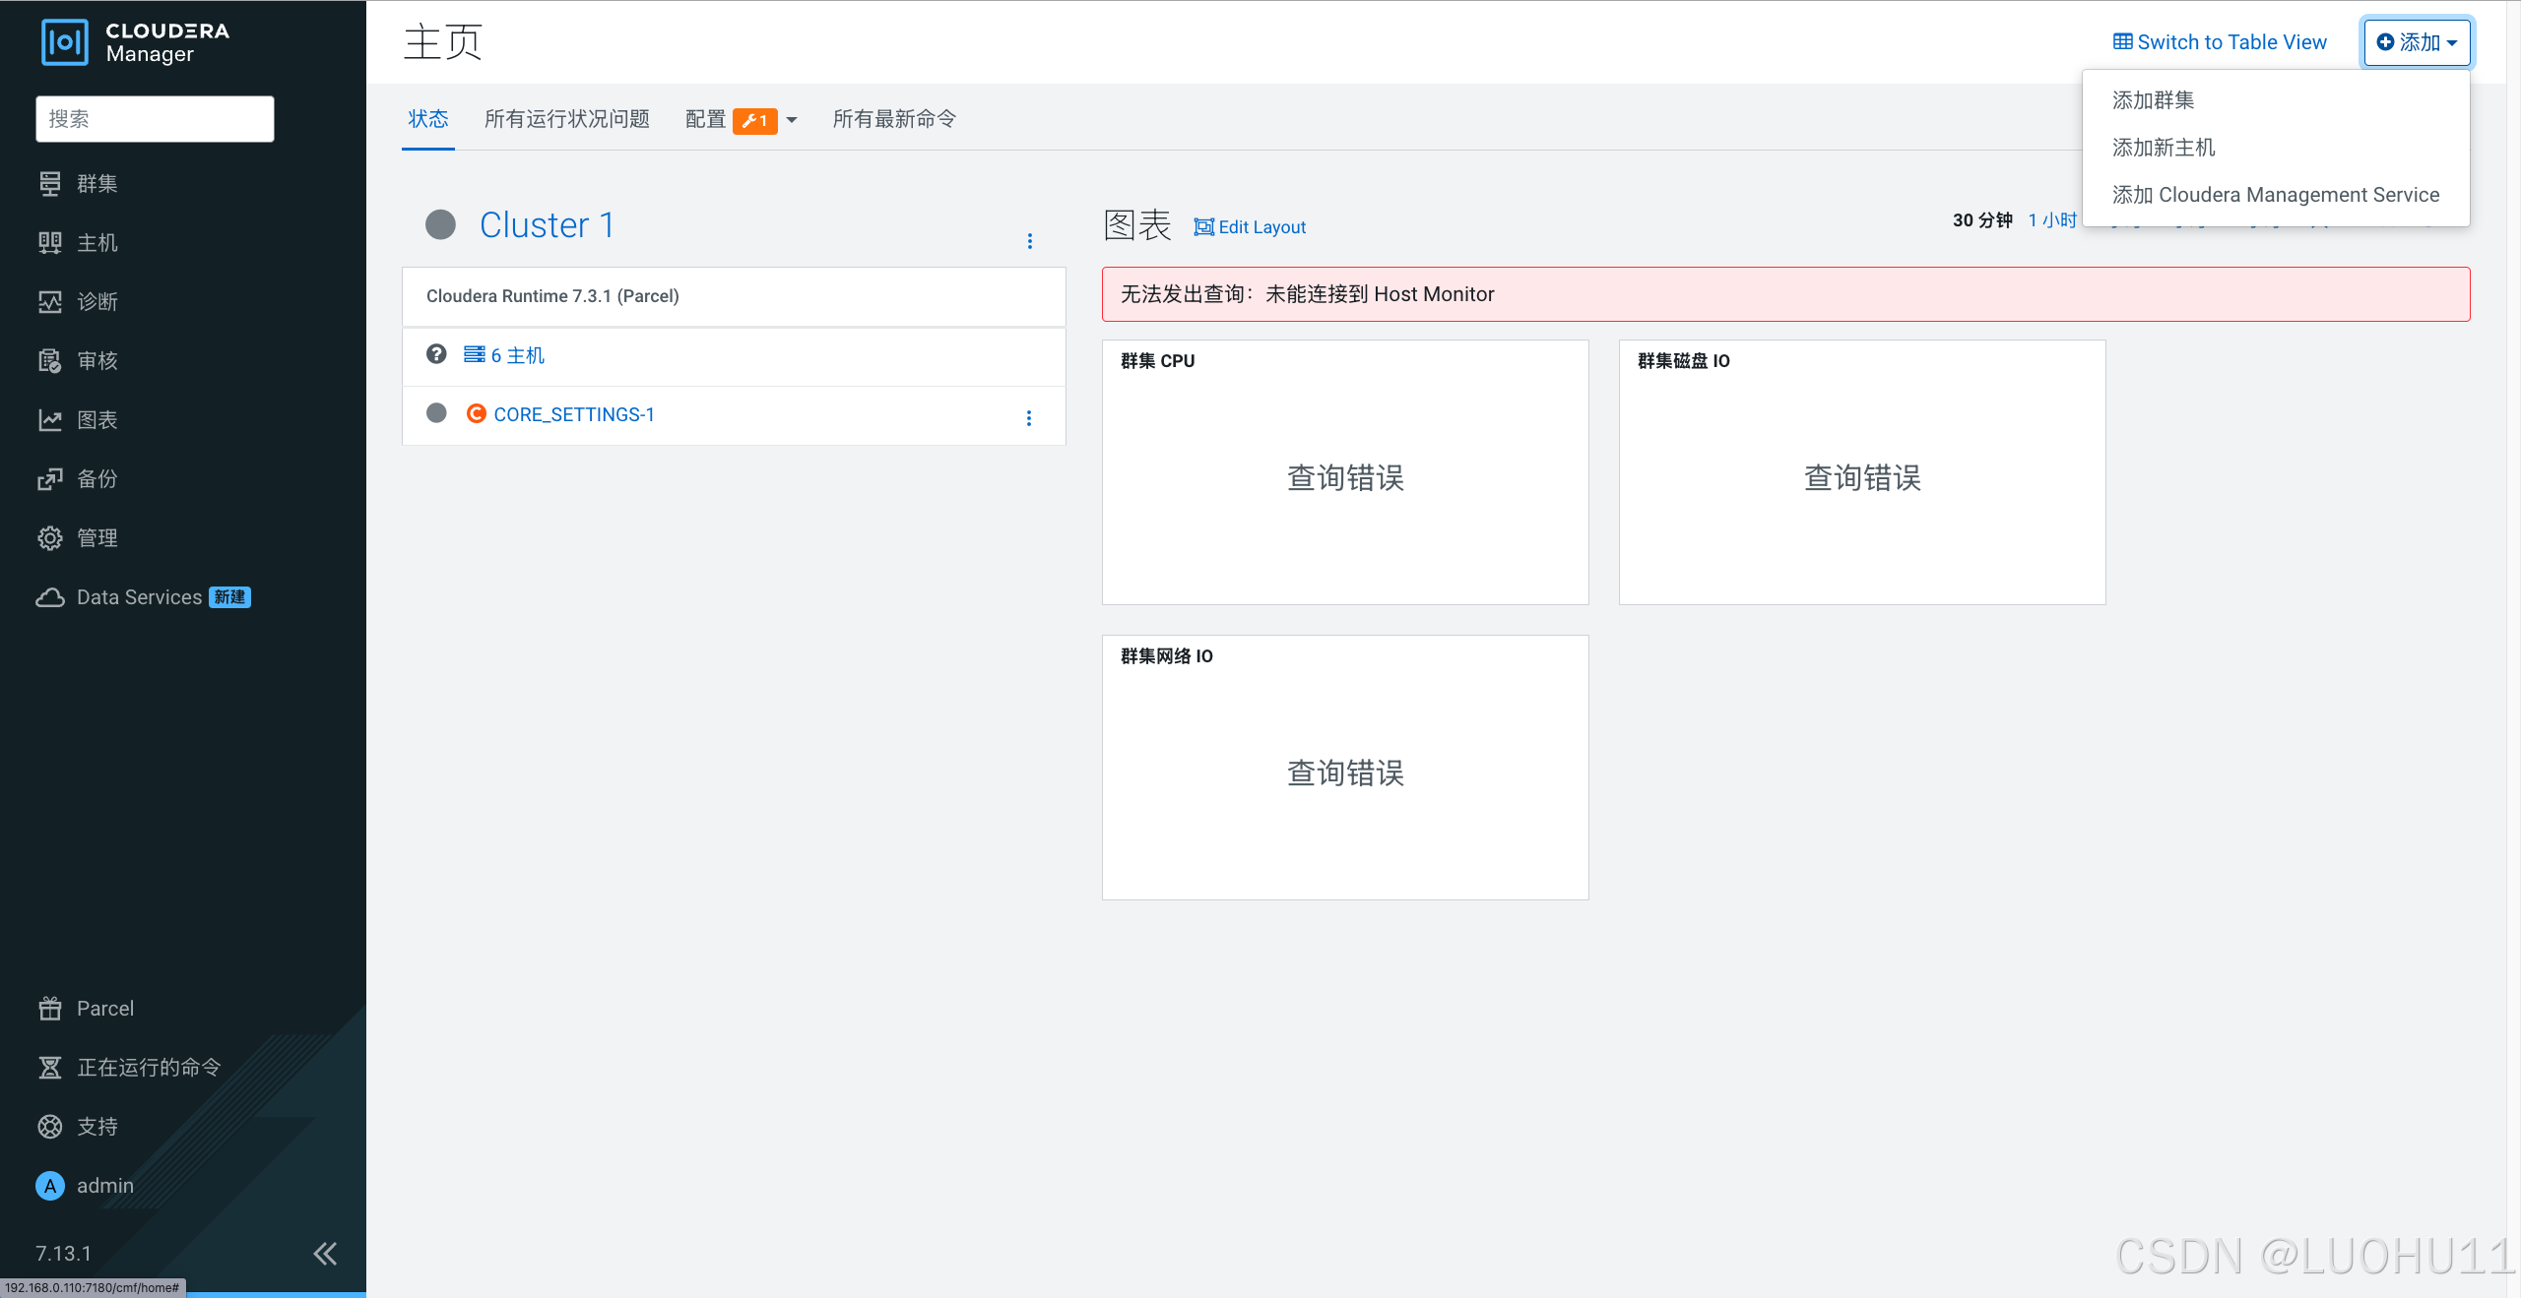Screen dimensions: 2521x1298
Task: Open the Parcel gift icon
Action: point(50,1009)
